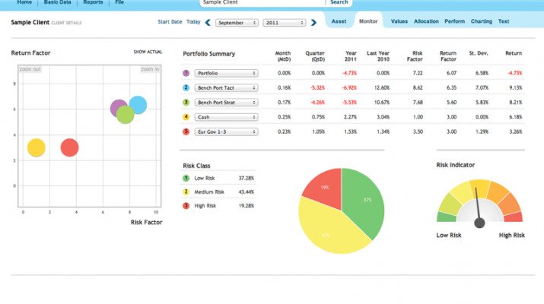
Task: Click the red number 5 Eur Gov badge
Action: (x=186, y=131)
